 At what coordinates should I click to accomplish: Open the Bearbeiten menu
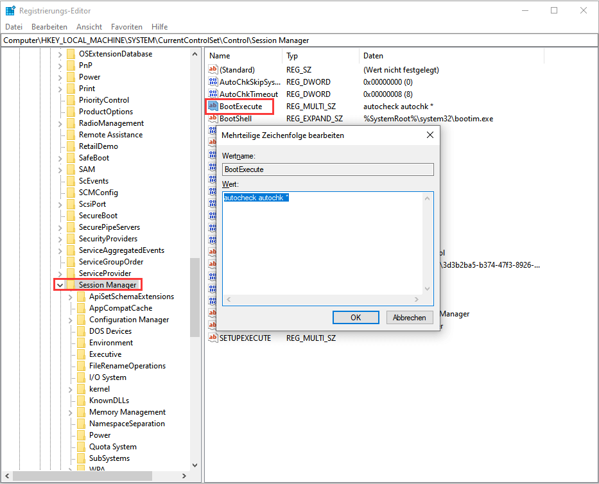pyautogui.click(x=49, y=27)
